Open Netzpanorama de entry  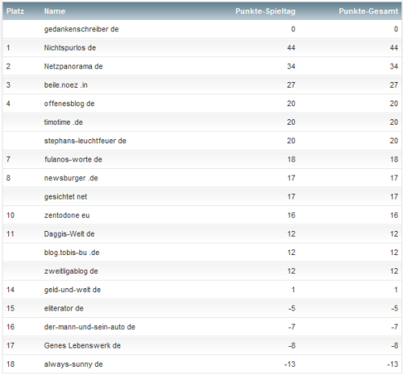tap(73, 67)
